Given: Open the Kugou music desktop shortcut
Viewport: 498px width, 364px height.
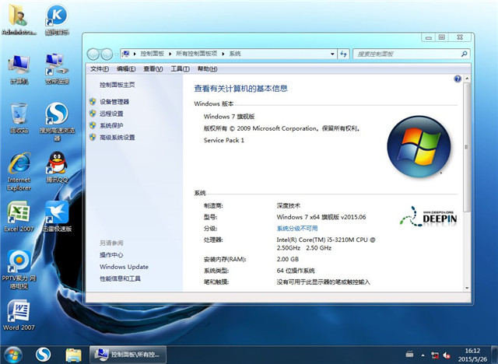Looking at the screenshot, I should [x=57, y=19].
